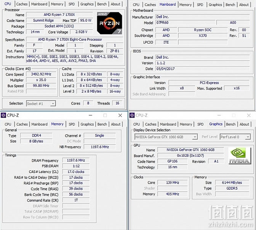The image size is (256, 230).
Task: Click the Southbridge X370 field
Action: [x=203, y=35]
